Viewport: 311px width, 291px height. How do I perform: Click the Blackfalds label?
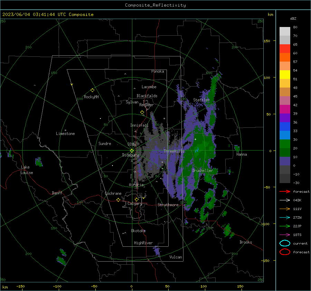(147, 96)
